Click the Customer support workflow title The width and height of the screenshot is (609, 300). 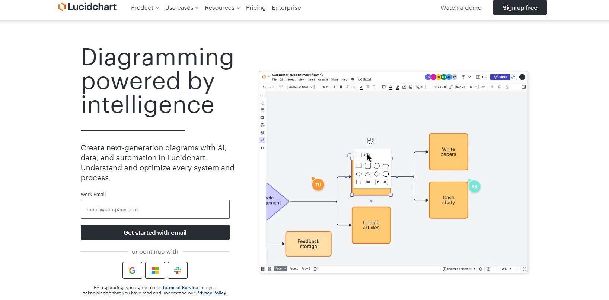point(295,75)
